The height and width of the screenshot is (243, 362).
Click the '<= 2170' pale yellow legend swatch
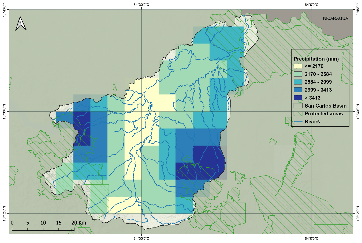(x=298, y=66)
